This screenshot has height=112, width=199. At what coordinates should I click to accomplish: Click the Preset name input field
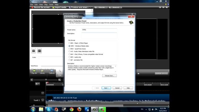(x=99, y=30)
